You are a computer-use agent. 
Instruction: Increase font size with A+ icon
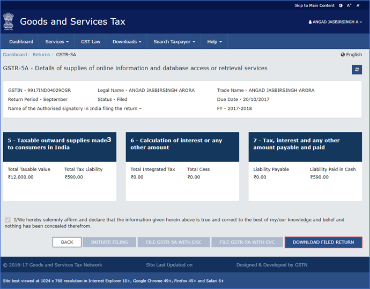pos(349,5)
